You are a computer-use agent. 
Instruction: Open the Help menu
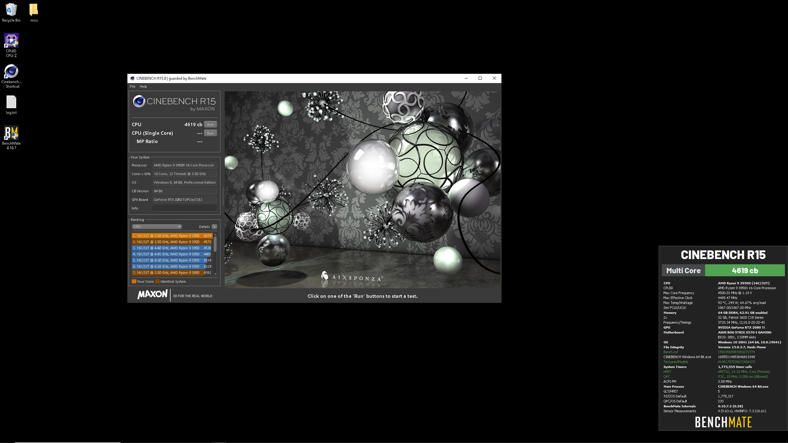pos(143,86)
